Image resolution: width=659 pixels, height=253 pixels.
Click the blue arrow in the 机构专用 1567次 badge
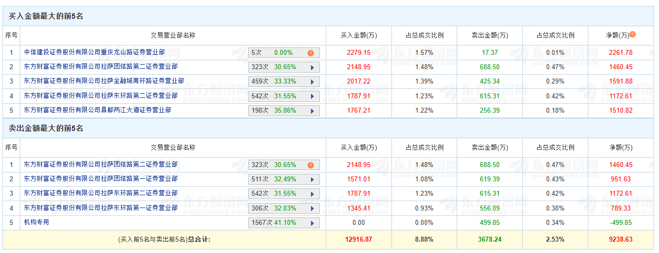click(x=312, y=223)
